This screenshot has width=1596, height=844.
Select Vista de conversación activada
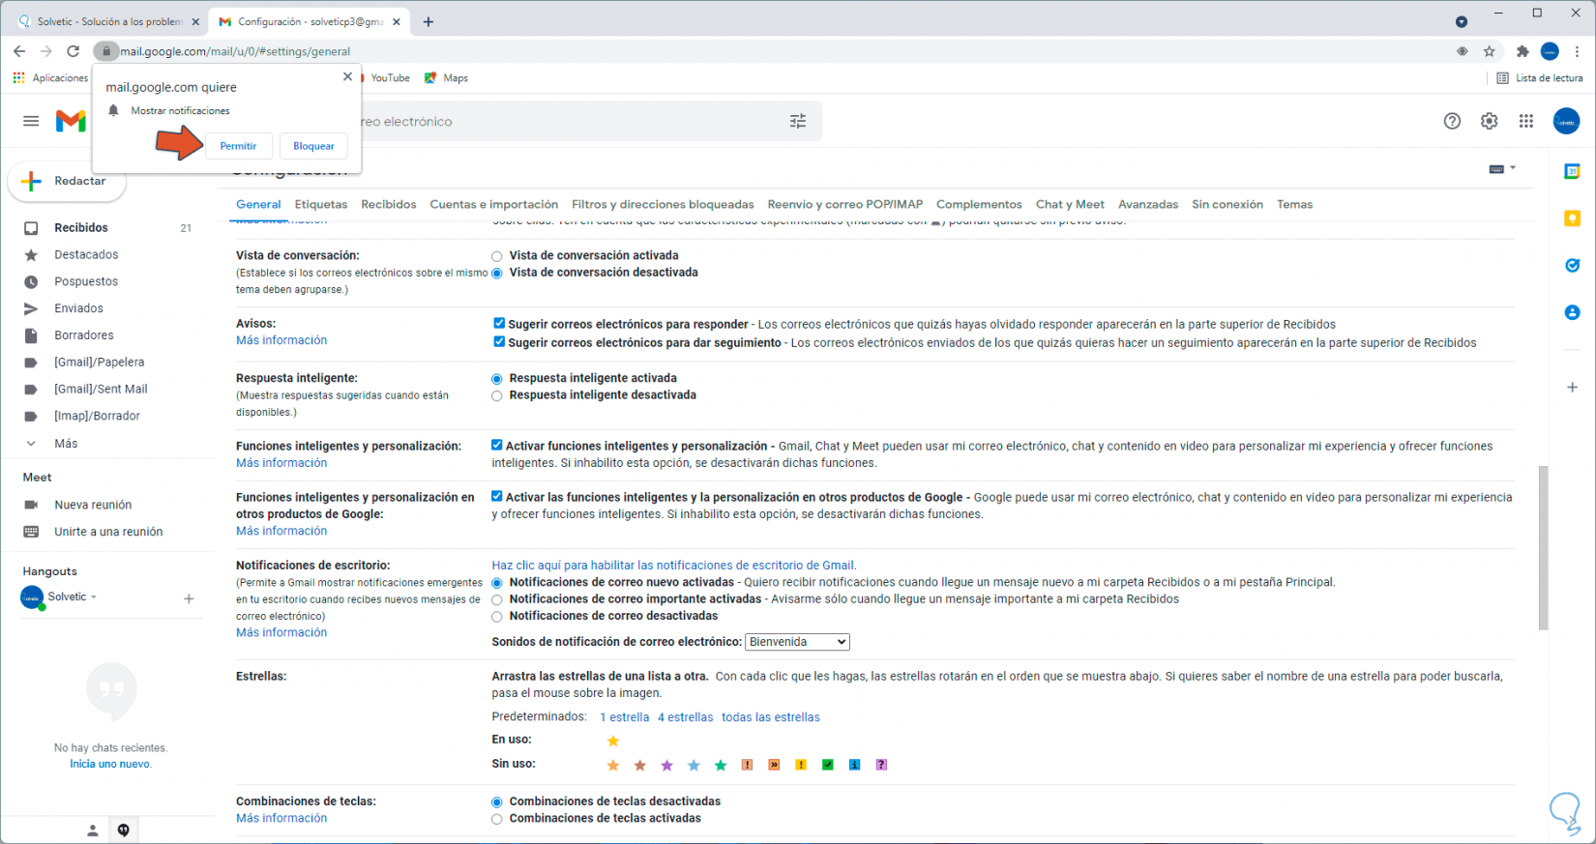point(497,256)
